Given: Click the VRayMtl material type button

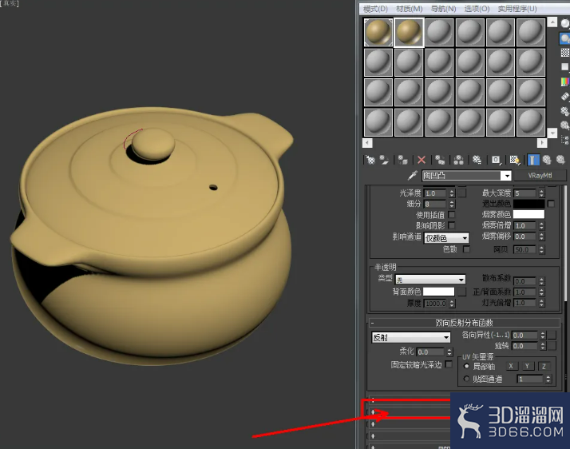Looking at the screenshot, I should point(540,176).
